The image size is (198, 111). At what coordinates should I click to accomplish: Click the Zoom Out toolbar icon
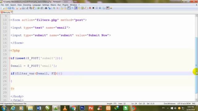(x=58, y=8)
